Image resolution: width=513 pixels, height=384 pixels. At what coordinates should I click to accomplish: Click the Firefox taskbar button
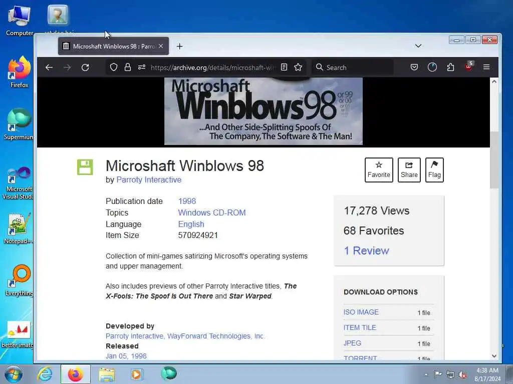76,374
